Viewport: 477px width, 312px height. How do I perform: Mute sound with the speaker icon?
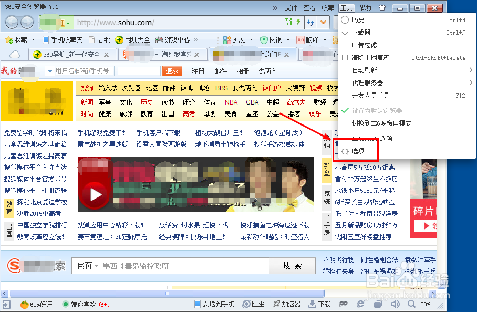pyautogui.click(x=395, y=304)
